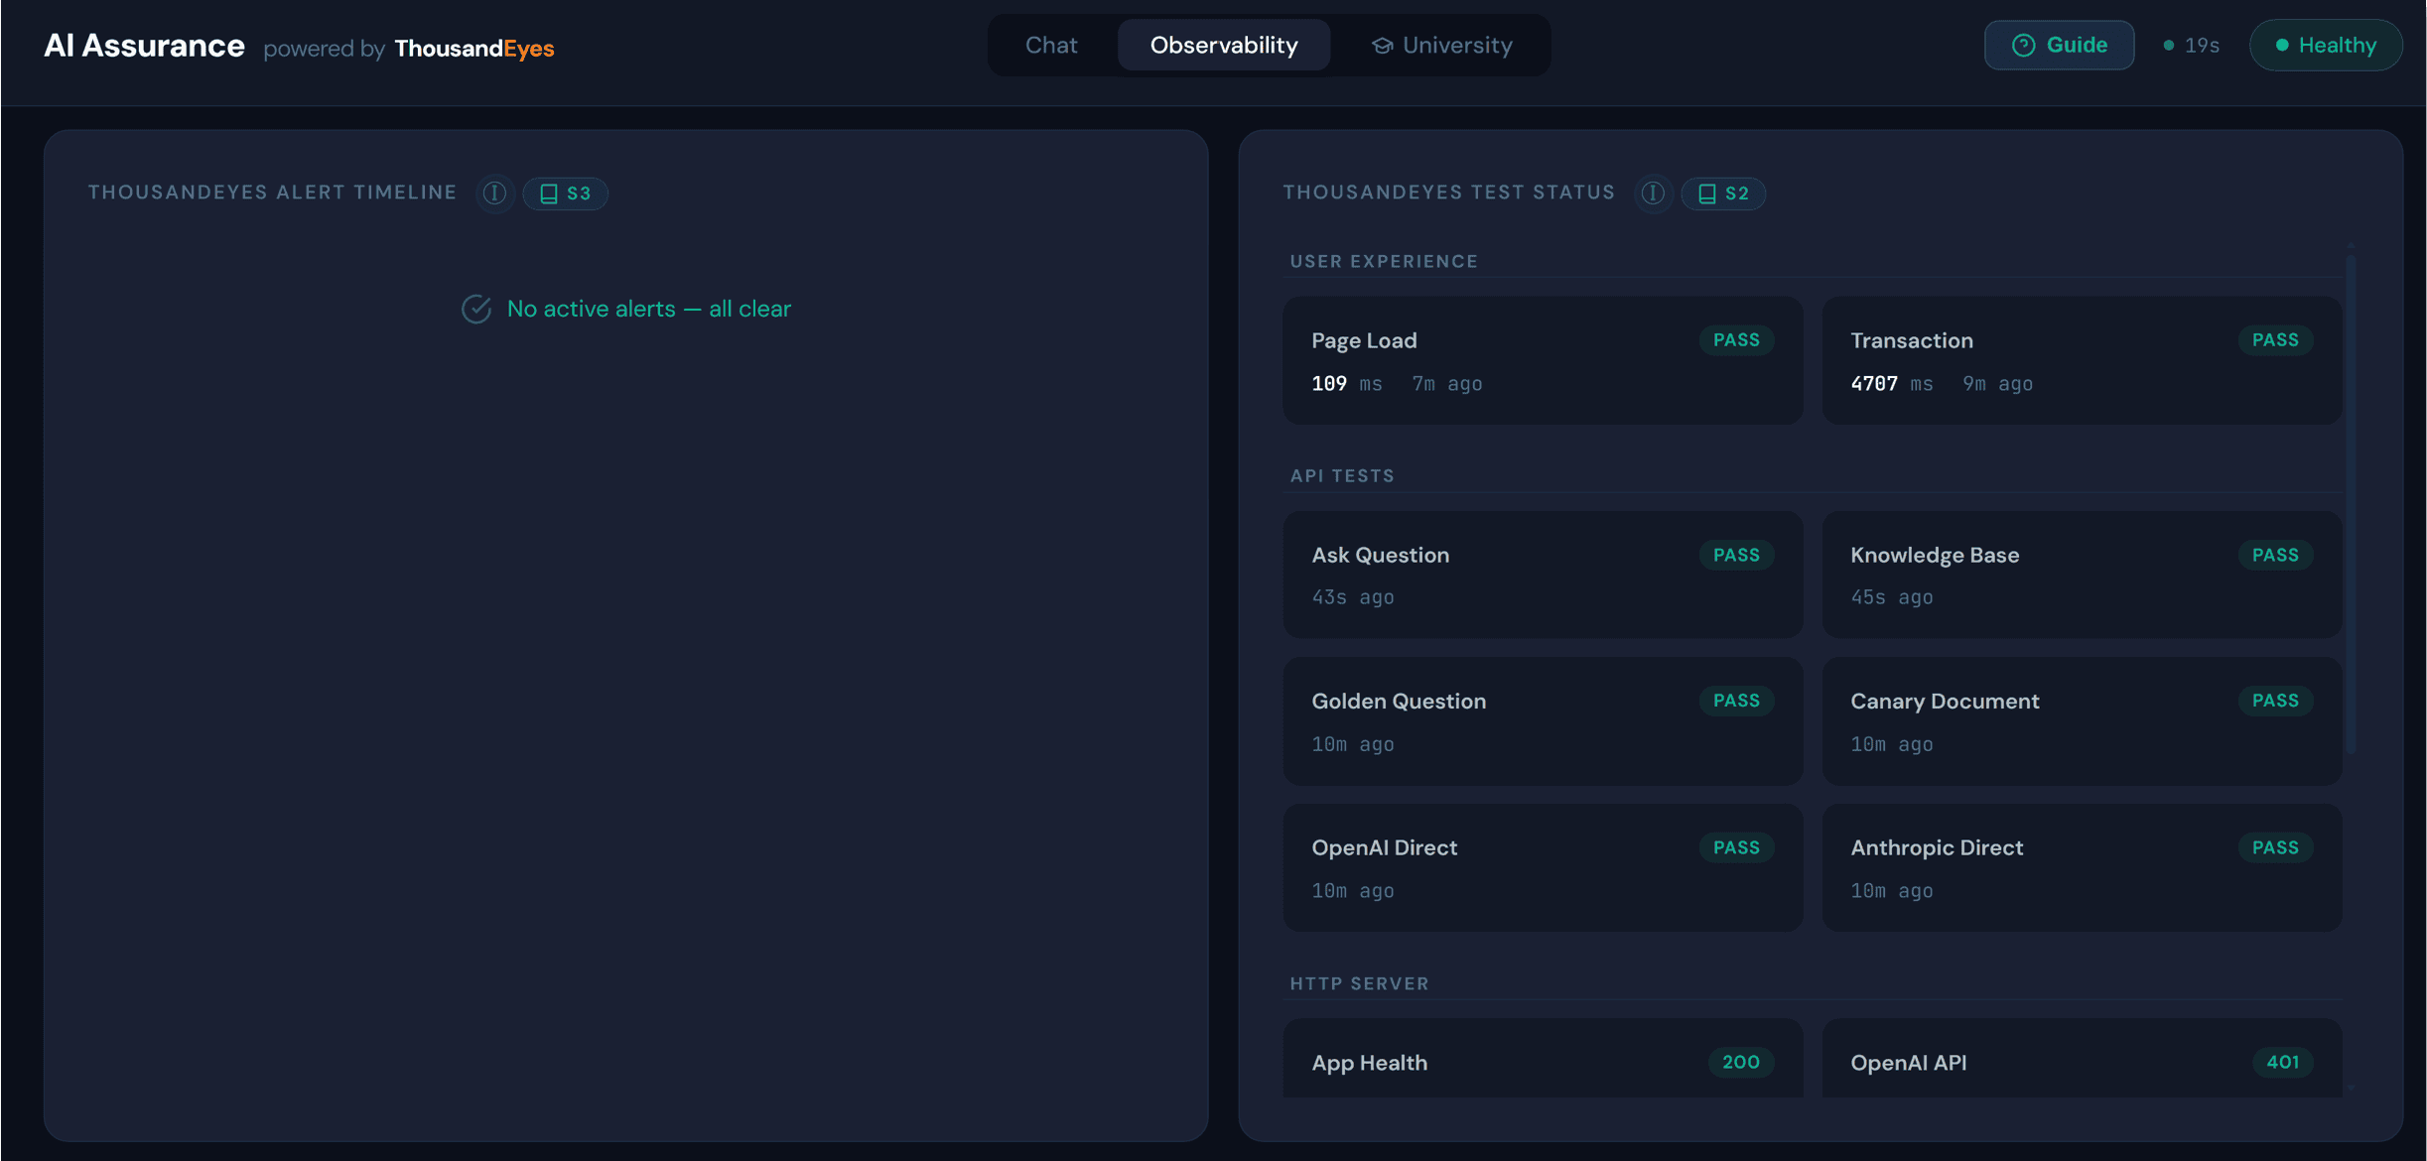Click the refresh countdown dot showing 19s
This screenshot has width=2427, height=1161.
point(2169,45)
